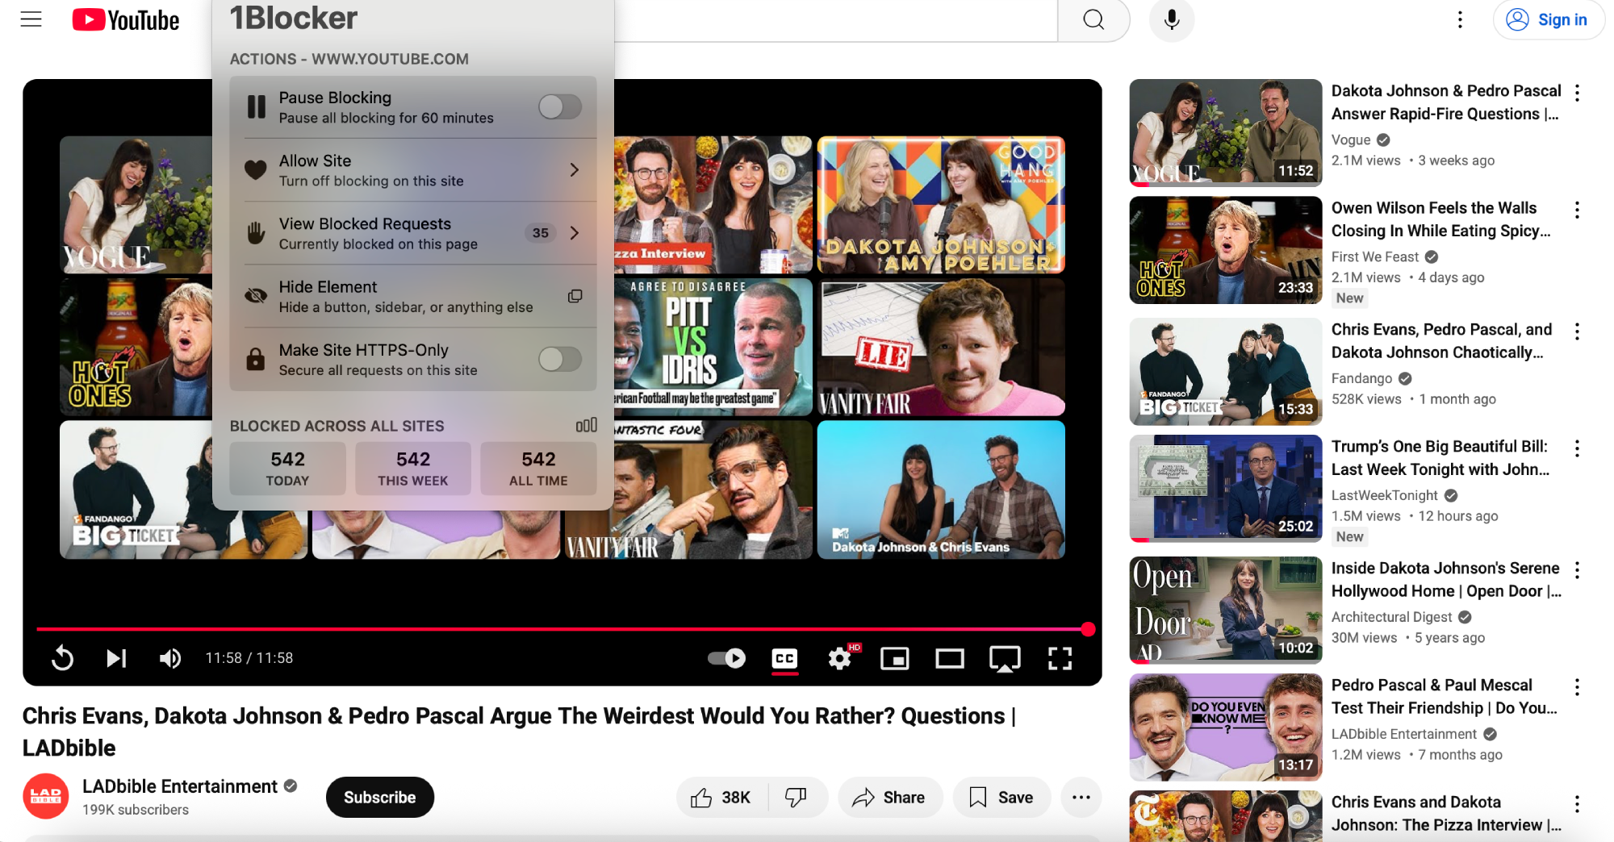Toggle the autoplay switch in player

(726, 658)
